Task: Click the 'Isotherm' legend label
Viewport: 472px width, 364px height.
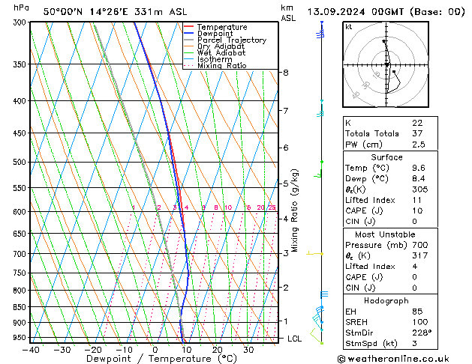Action: (x=215, y=59)
